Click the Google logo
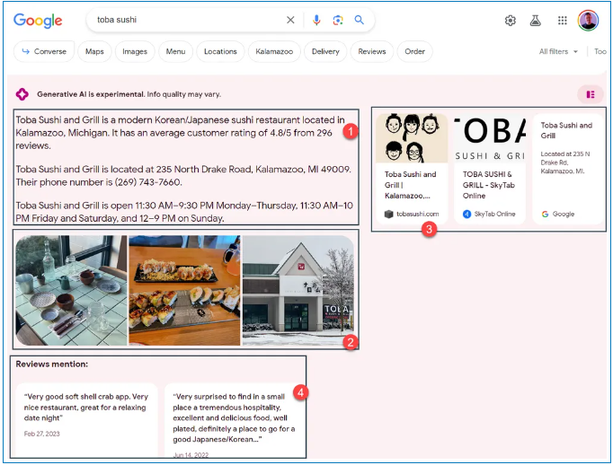This screenshot has height=465, width=613. (38, 21)
